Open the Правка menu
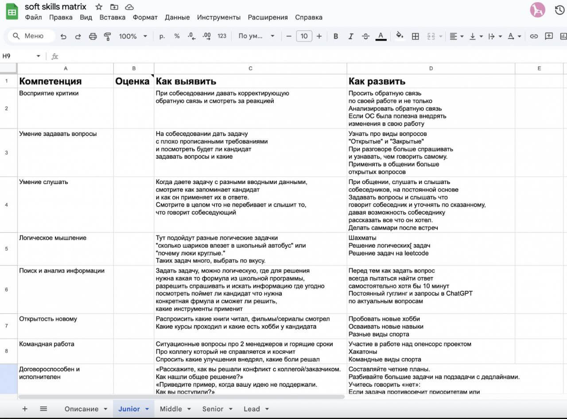567x419 pixels. pos(61,17)
